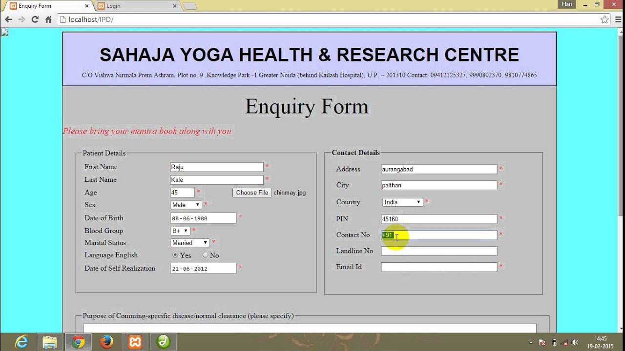Close the Login tab
Screen dimensions: 625x351
click(x=175, y=6)
